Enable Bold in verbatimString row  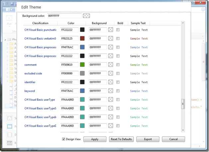(x=118, y=39)
